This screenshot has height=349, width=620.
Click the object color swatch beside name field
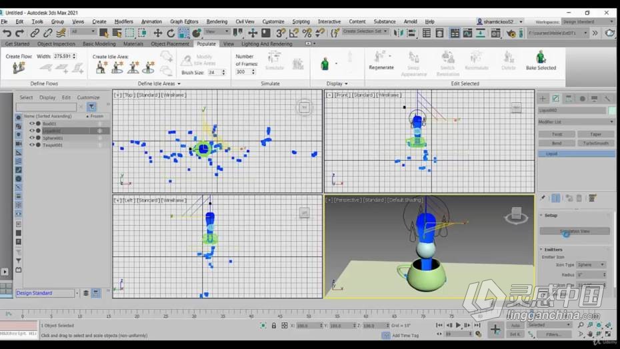(x=612, y=110)
